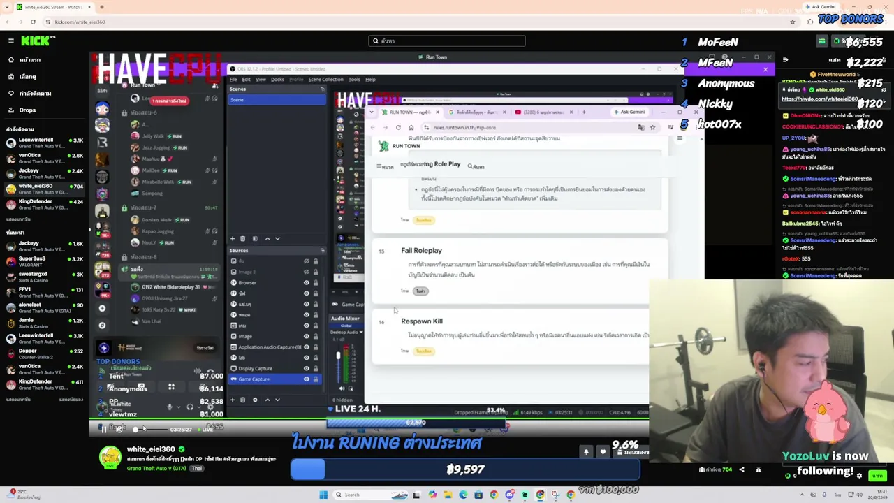The height and width of the screenshot is (503, 894).
Task: Open source properties gear in OBS Sources toolbar
Action: pyautogui.click(x=255, y=400)
